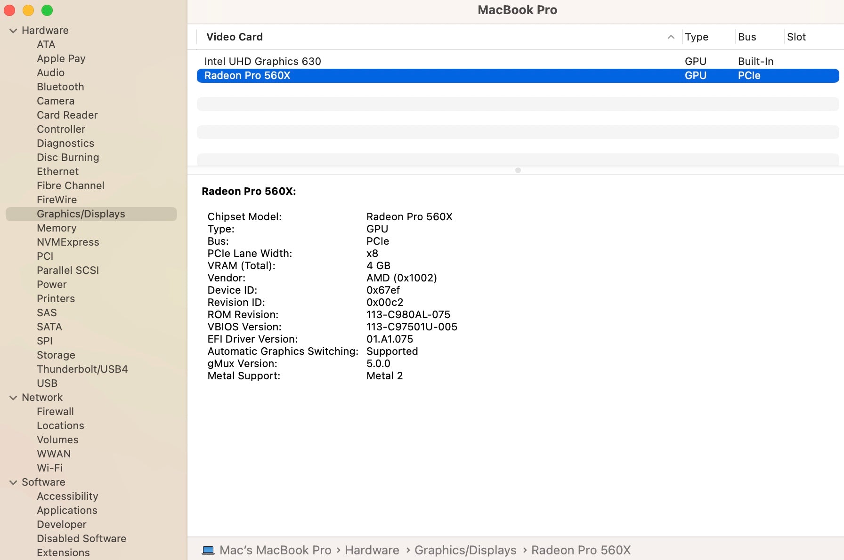The height and width of the screenshot is (560, 844).
Task: Click Hardware in the bottom path bar
Action: point(372,550)
